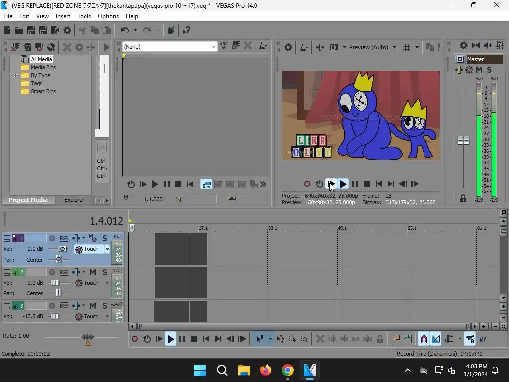Open Master bus audio properties gear

click(464, 45)
